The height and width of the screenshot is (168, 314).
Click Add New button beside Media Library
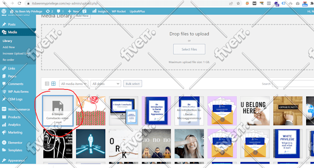[x=82, y=16]
